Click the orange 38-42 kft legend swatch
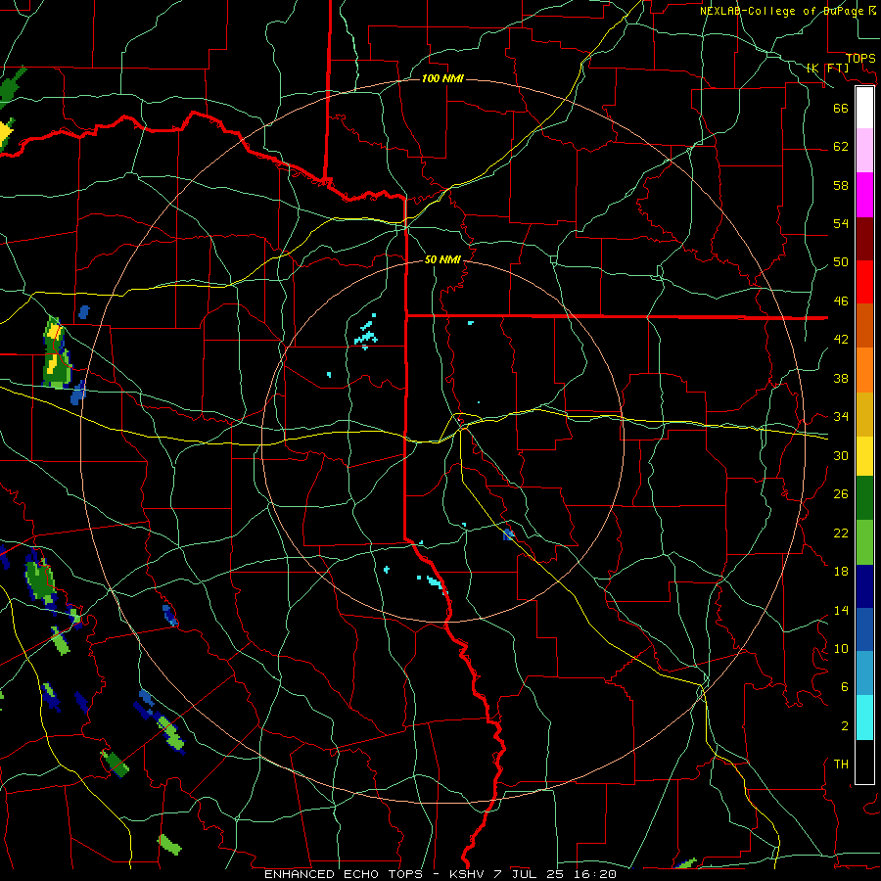This screenshot has height=881, width=881. point(864,370)
